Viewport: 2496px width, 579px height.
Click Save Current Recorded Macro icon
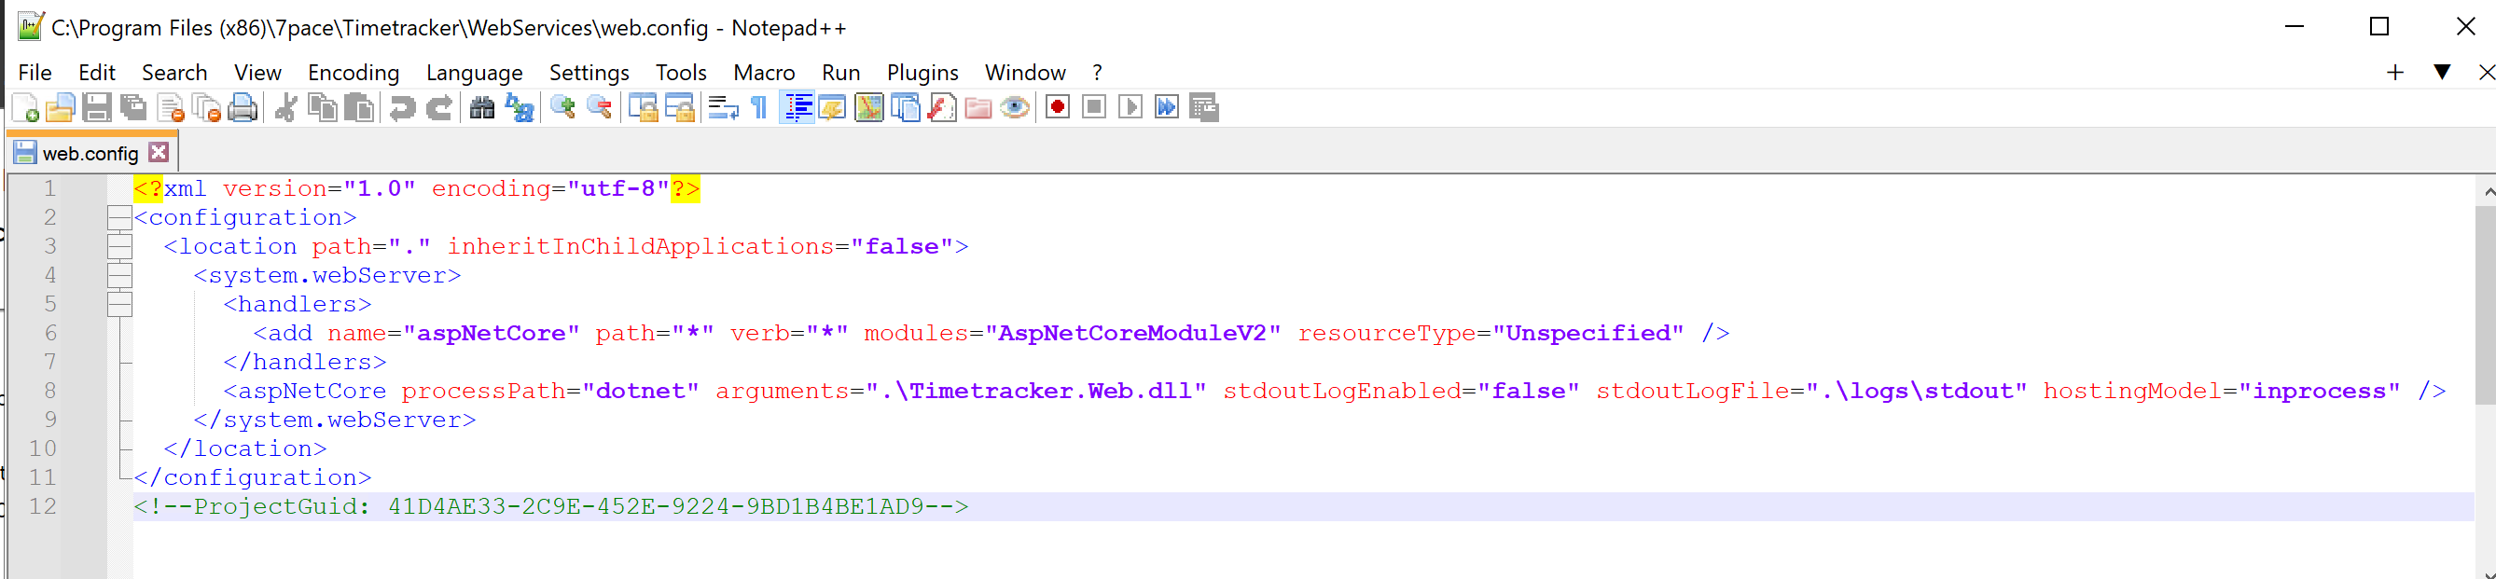point(1204,107)
